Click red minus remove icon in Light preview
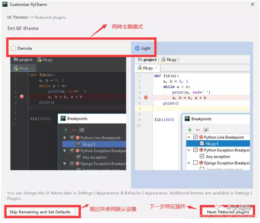260x223 pixels. tap(198, 130)
